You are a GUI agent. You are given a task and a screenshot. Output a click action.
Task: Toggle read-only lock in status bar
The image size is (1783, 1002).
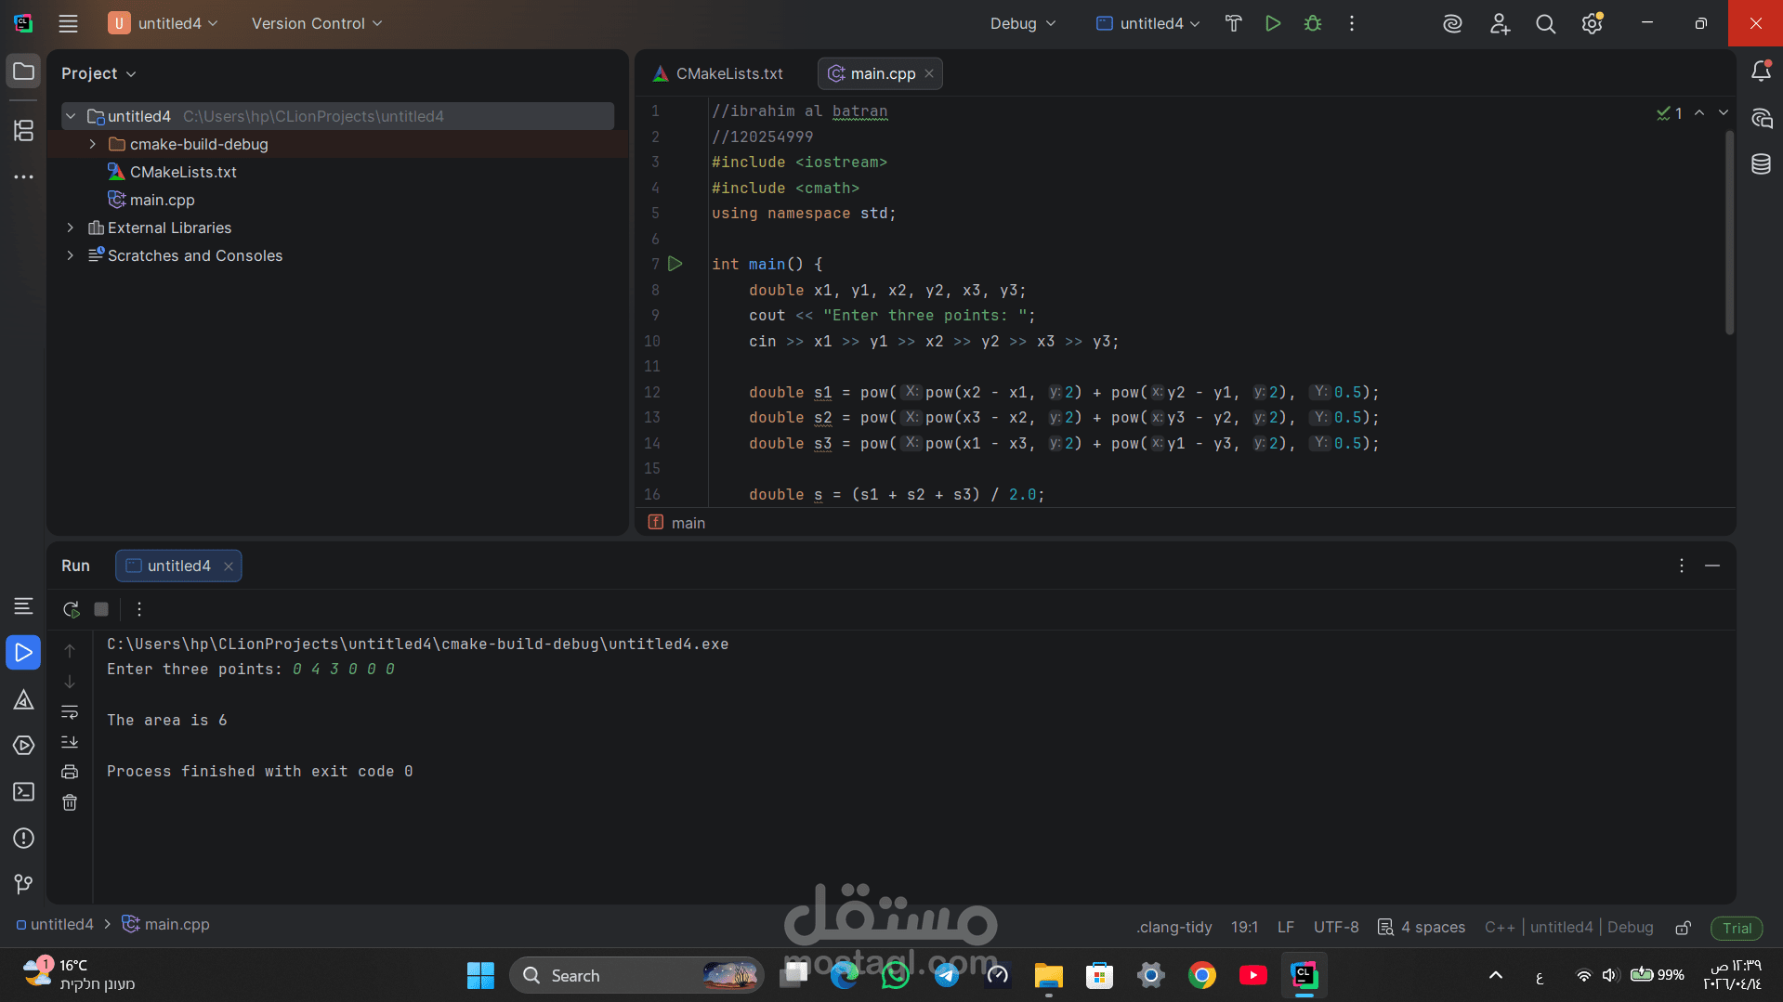pyautogui.click(x=1683, y=927)
